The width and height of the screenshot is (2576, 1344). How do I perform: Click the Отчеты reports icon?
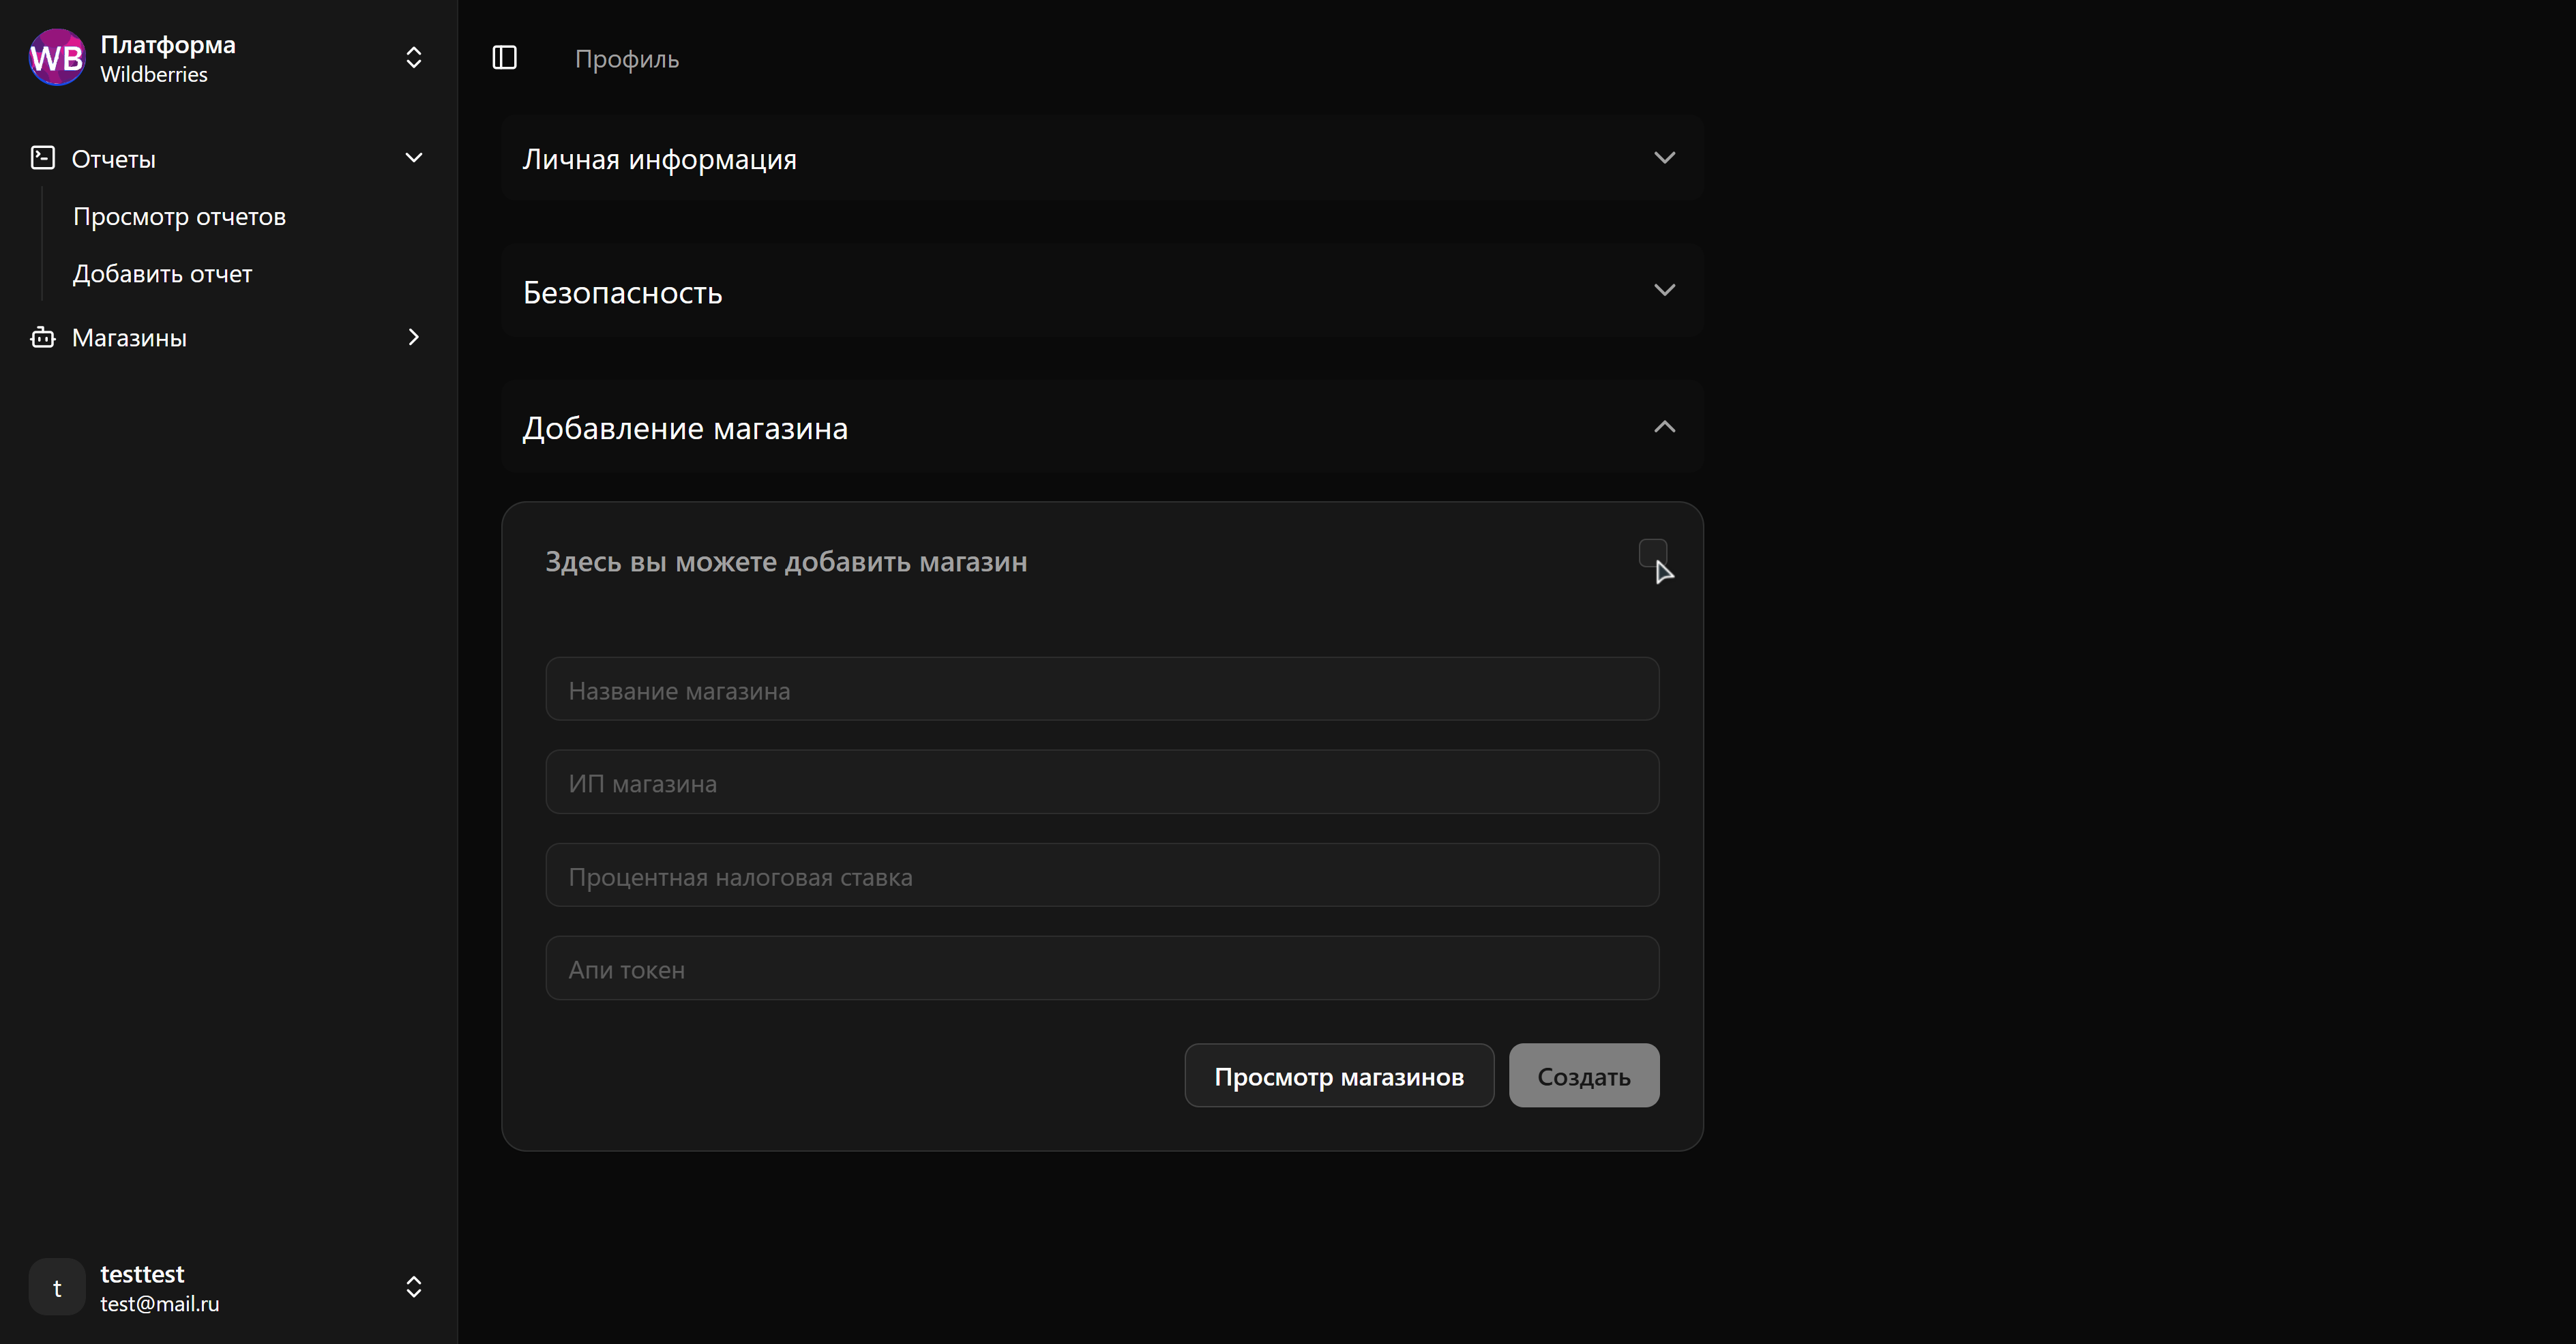43,158
